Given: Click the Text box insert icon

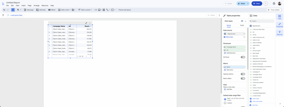Looking at the screenshot, I should click(x=104, y=10).
